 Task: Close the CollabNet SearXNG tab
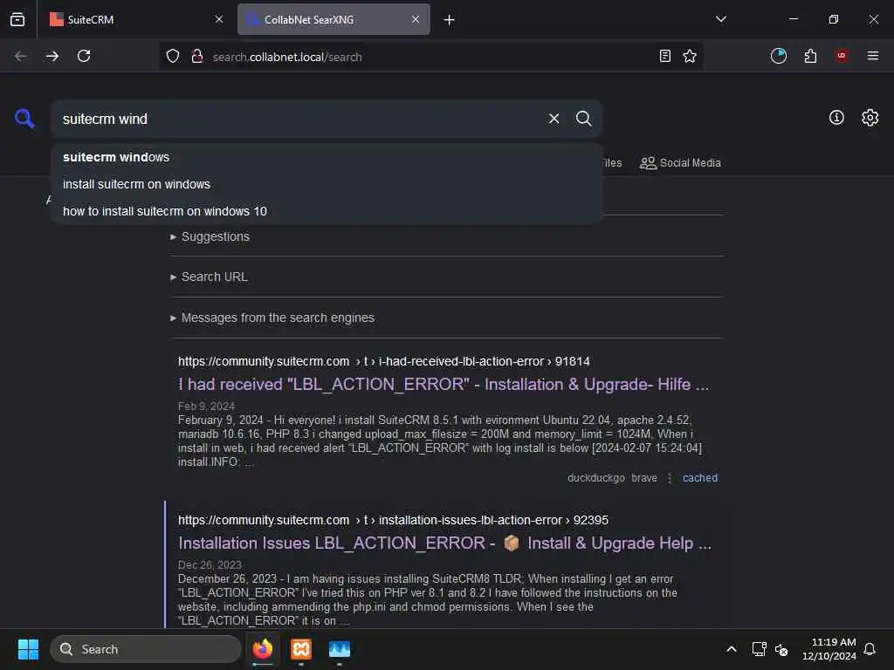[415, 19]
